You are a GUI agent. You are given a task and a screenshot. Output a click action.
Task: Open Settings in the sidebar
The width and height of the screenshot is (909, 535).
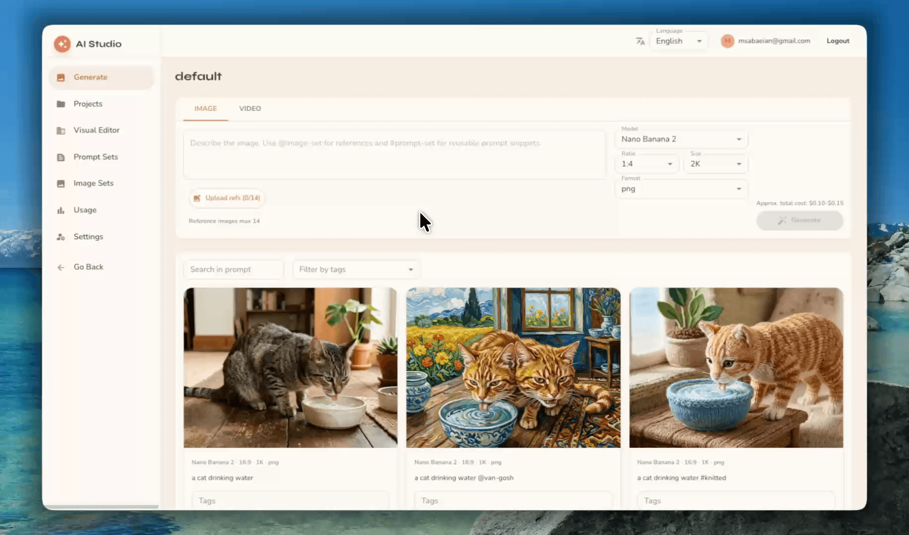tap(102, 237)
